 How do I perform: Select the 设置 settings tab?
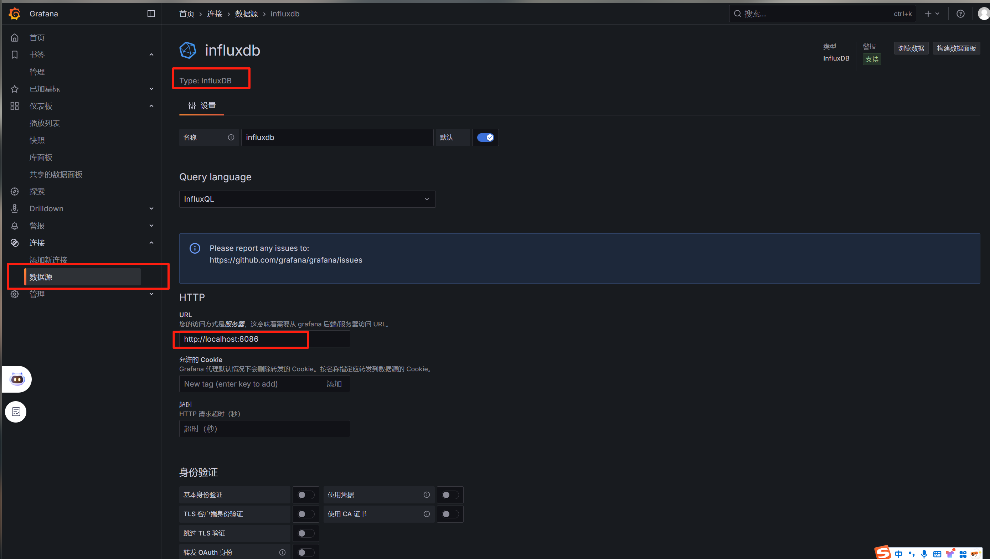202,106
